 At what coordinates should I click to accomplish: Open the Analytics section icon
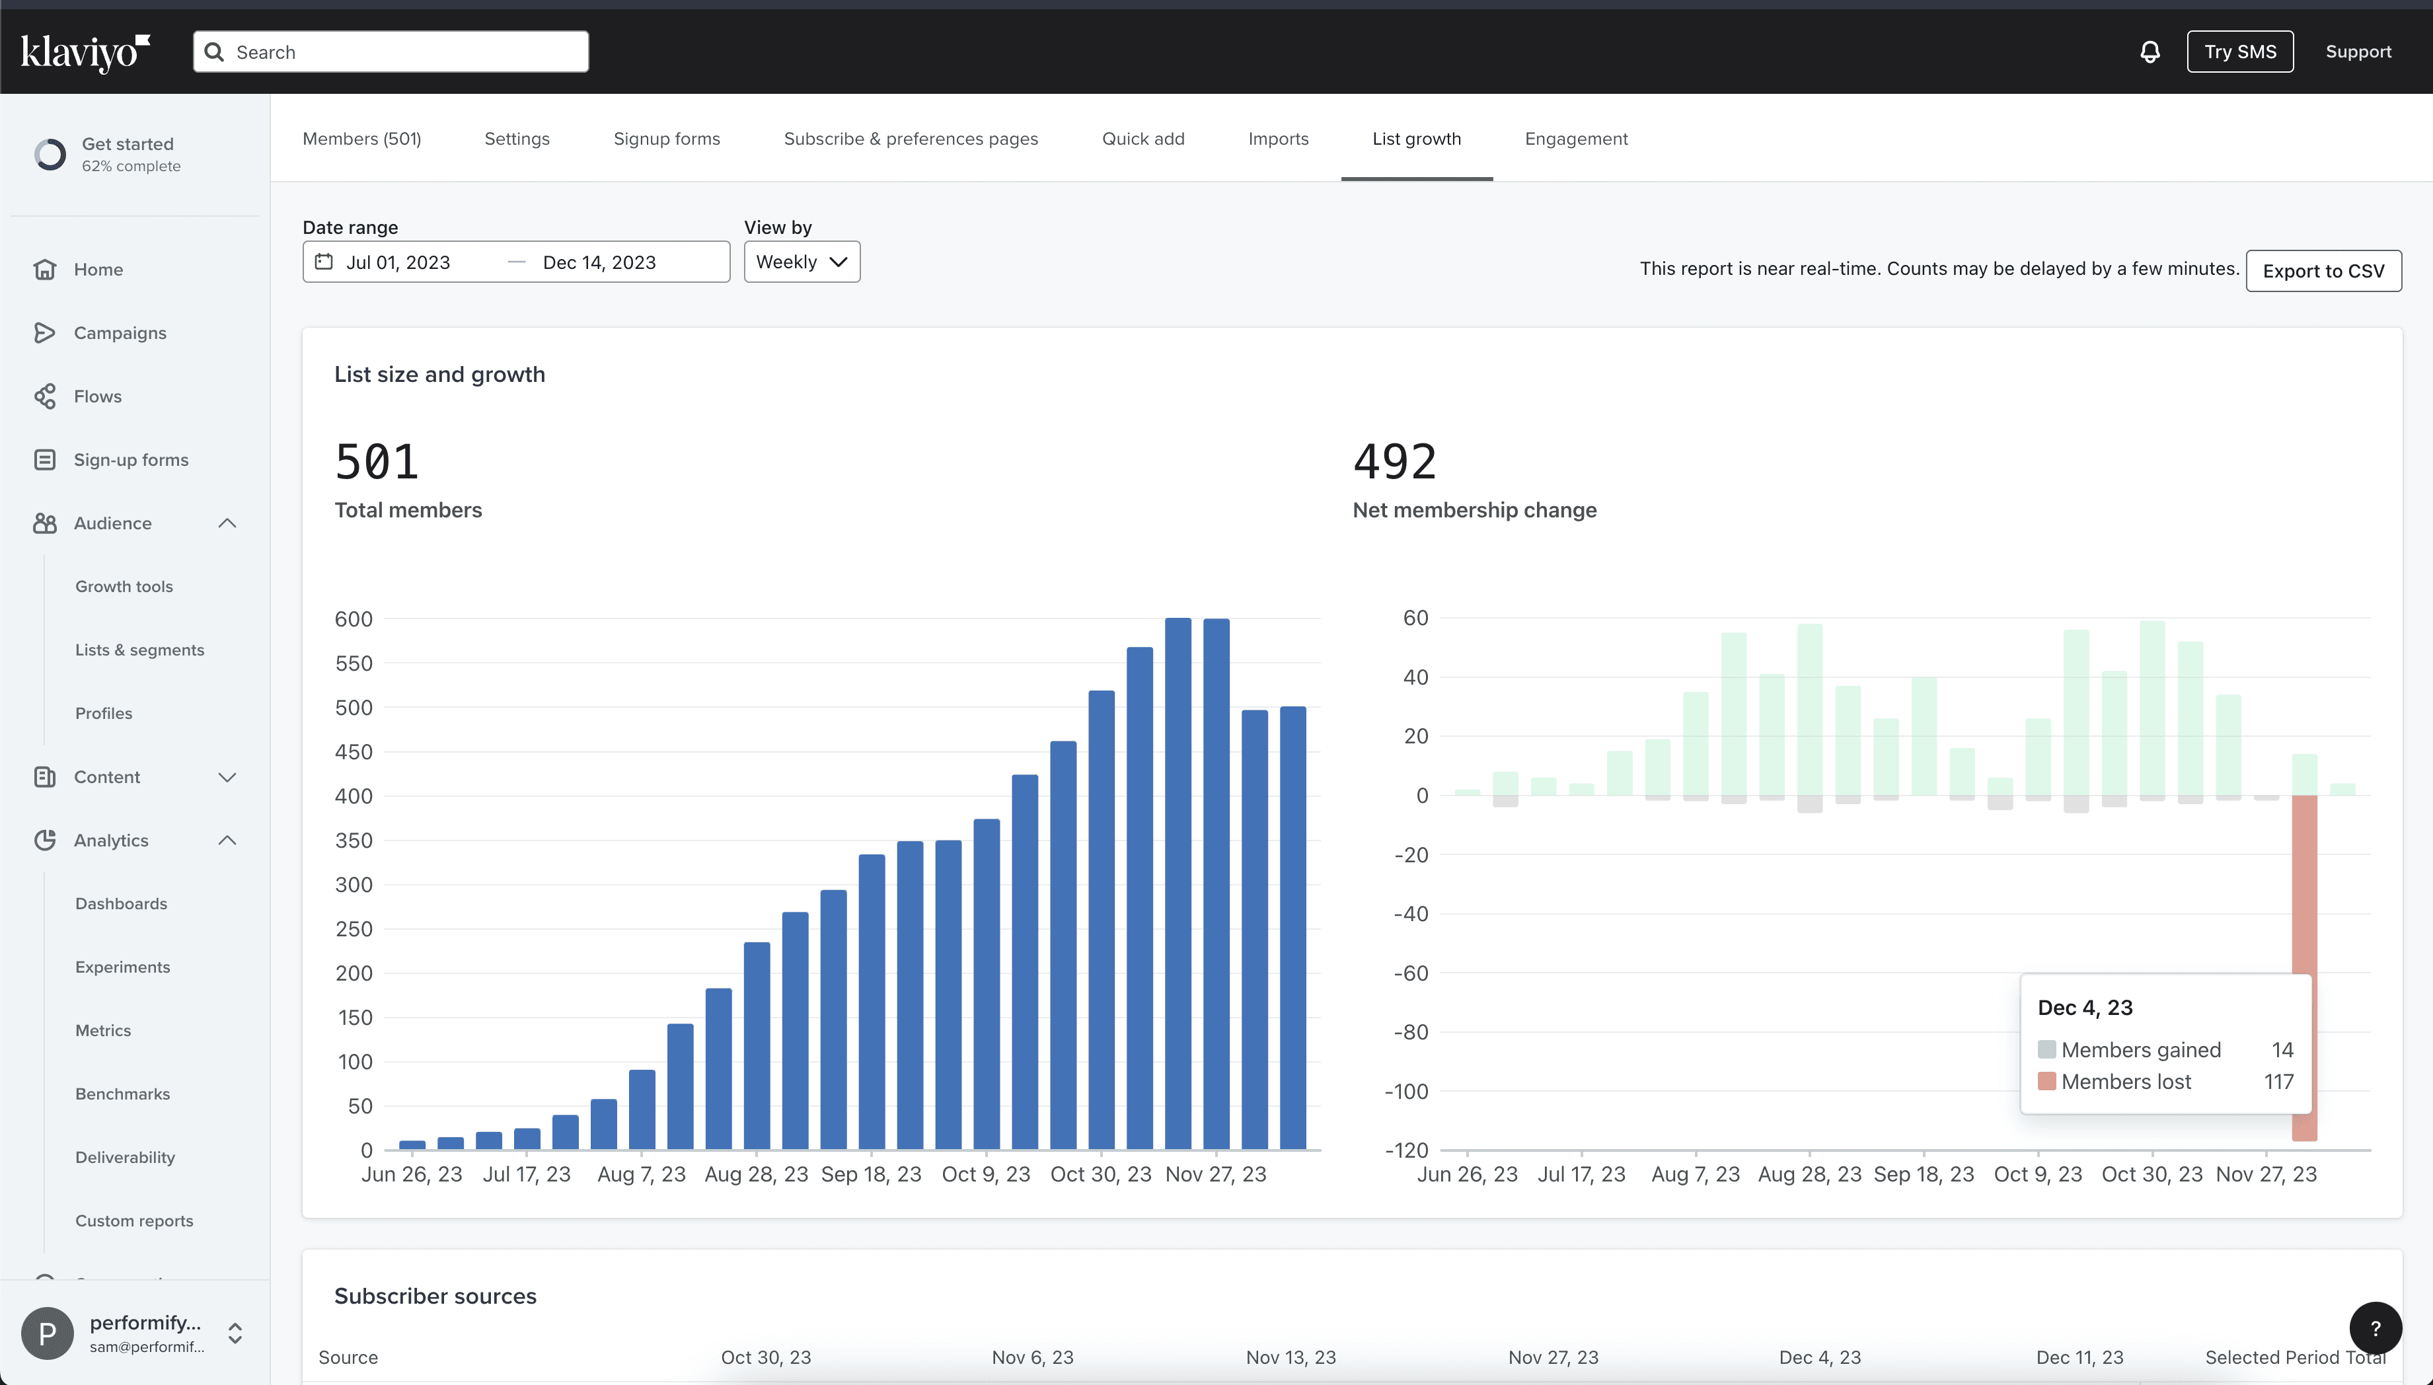tap(45, 839)
